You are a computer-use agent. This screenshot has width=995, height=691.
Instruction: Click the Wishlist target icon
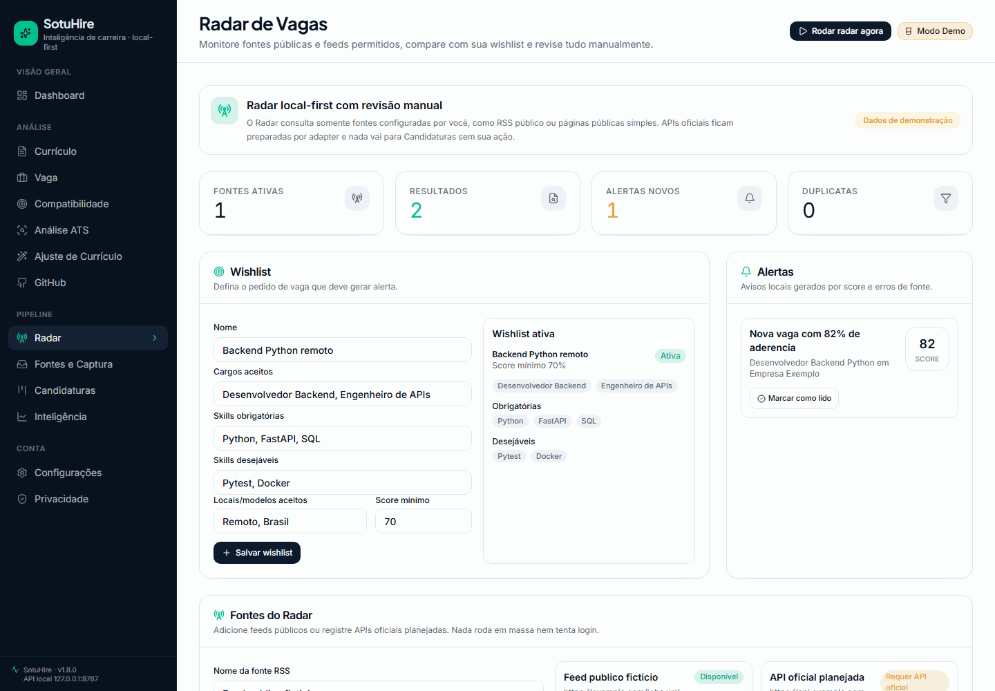coord(219,272)
